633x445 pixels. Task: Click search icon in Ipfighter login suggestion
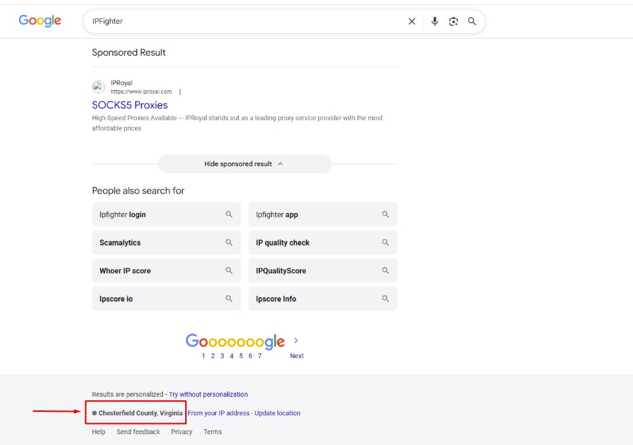[229, 214]
